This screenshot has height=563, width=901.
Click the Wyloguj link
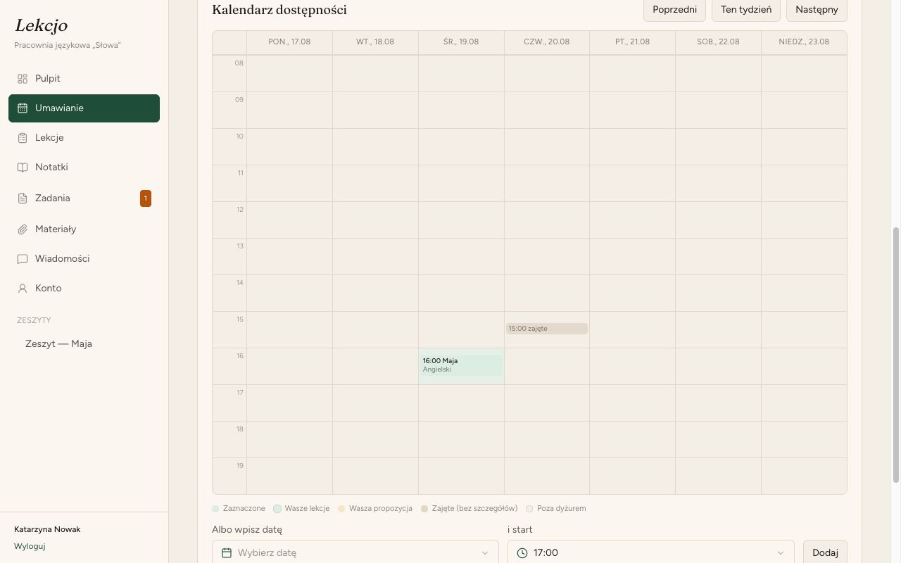pos(30,546)
